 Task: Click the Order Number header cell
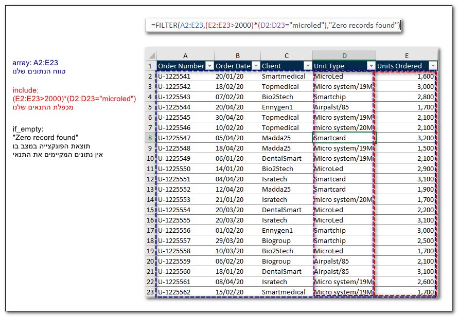(185, 66)
